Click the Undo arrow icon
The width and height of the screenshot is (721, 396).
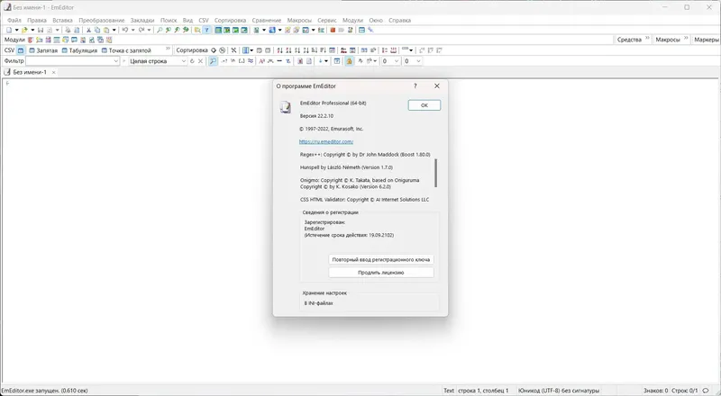pos(125,30)
